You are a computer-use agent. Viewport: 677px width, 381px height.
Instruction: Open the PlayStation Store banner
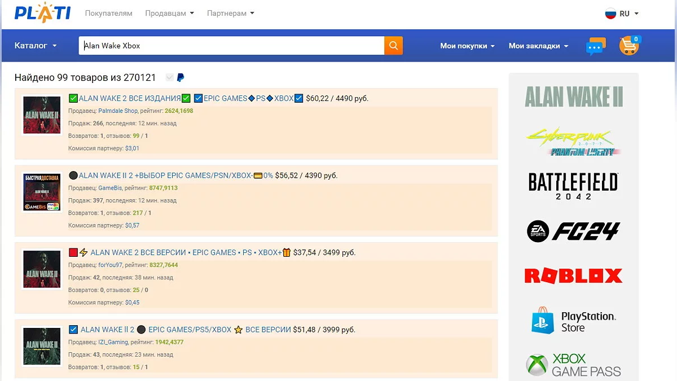(x=573, y=322)
